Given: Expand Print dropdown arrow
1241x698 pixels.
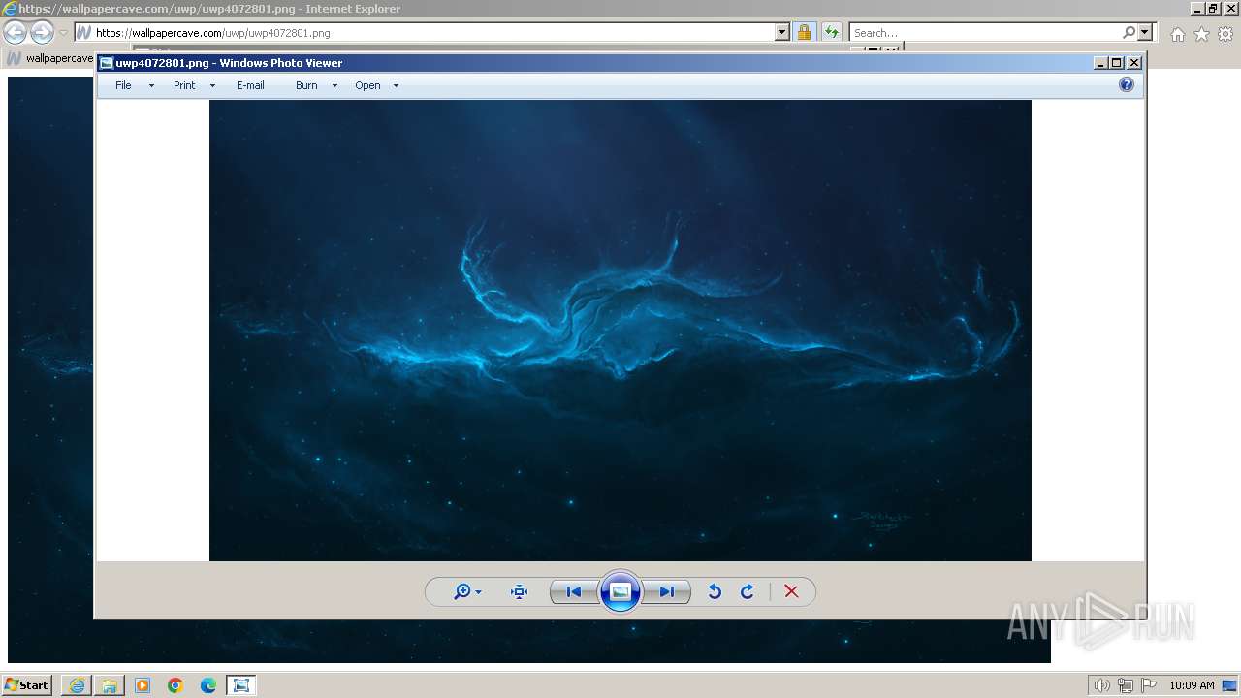Looking at the screenshot, I should click(x=213, y=86).
